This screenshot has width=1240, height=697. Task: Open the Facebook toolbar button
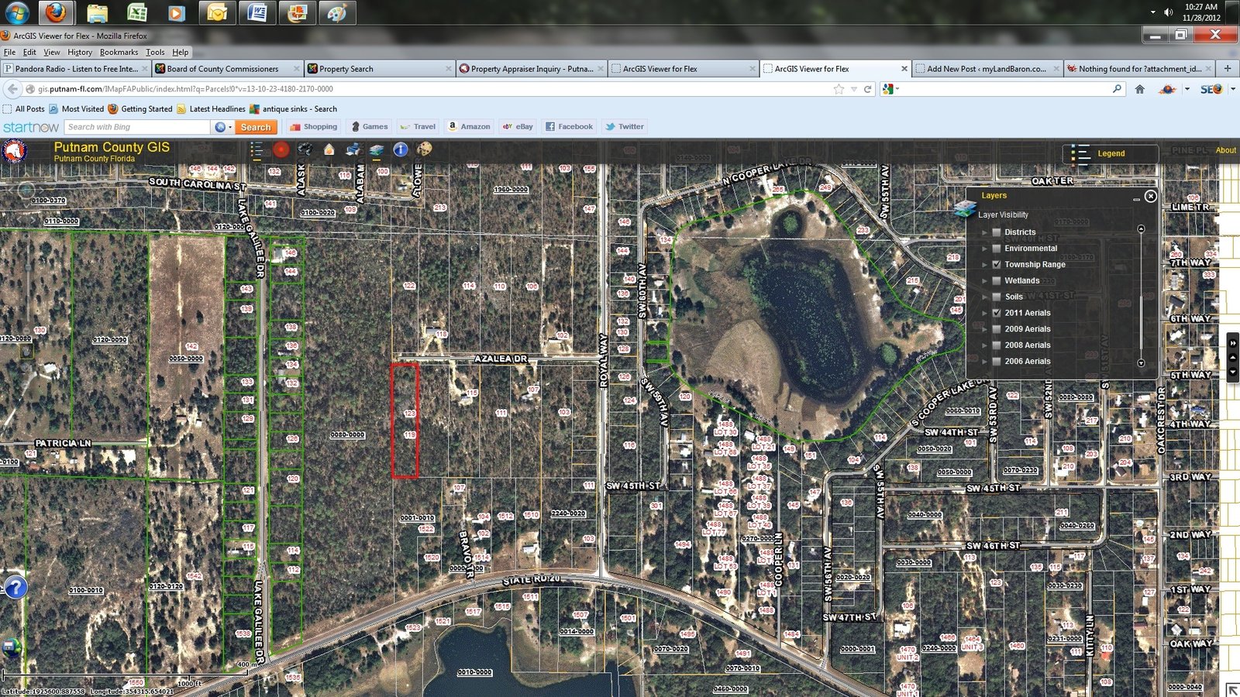click(569, 127)
